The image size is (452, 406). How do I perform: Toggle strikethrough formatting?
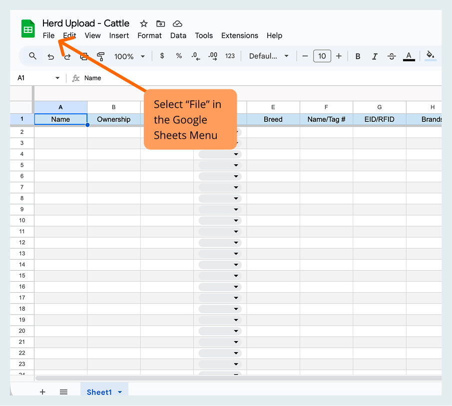pyautogui.click(x=392, y=56)
